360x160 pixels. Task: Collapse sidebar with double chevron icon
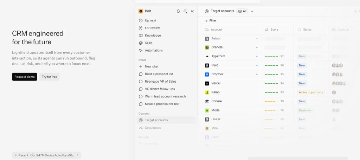click(x=192, y=11)
